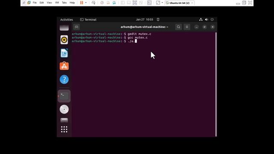Open the Jan 27 10:03 clock panel
This screenshot has width=274, height=154.
click(x=145, y=19)
